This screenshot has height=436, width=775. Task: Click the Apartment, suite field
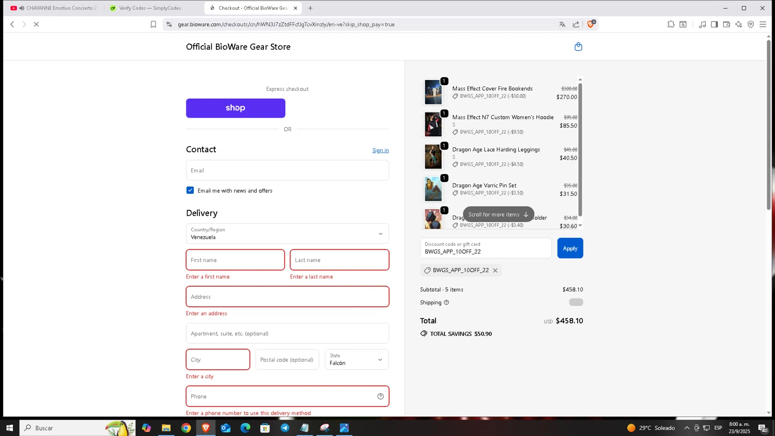click(x=287, y=333)
